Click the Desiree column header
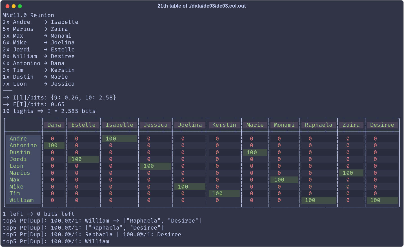The height and width of the screenshot is (247, 404). coord(382,125)
